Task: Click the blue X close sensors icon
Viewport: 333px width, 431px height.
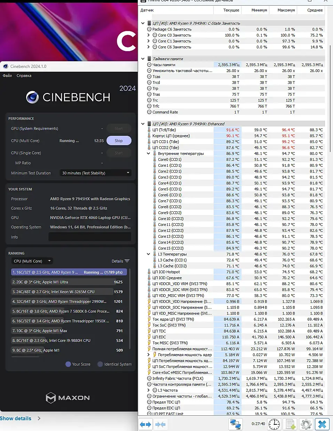Action: point(322,424)
